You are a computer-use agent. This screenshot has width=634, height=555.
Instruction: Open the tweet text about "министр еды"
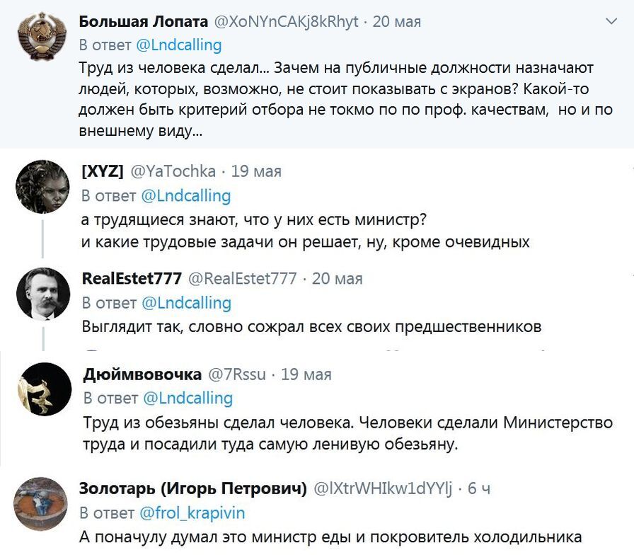pos(330,537)
